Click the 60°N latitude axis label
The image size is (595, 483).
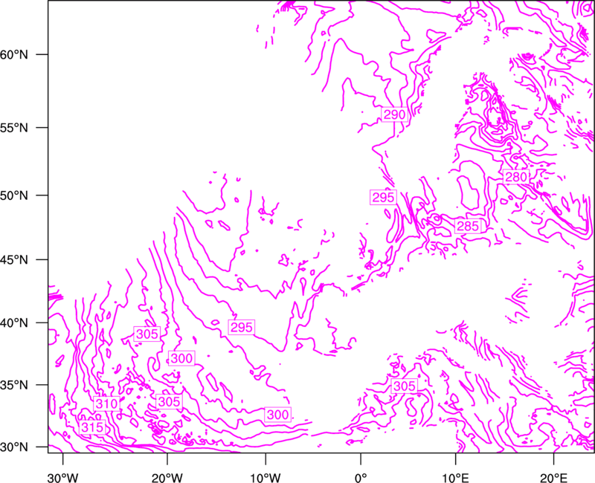[14, 54]
